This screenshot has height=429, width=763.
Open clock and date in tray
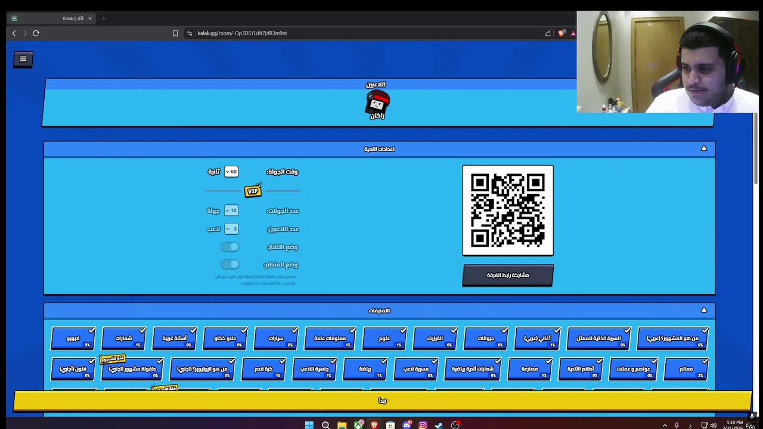pos(734,425)
